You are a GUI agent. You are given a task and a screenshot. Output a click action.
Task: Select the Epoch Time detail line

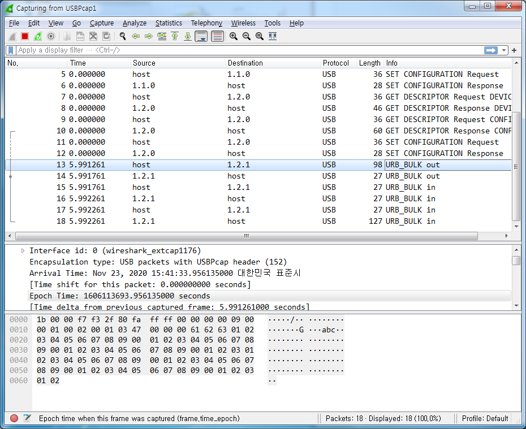click(x=269, y=296)
